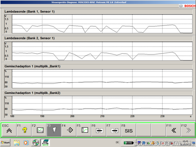Go back with F11 double chevron

(x=173, y=130)
